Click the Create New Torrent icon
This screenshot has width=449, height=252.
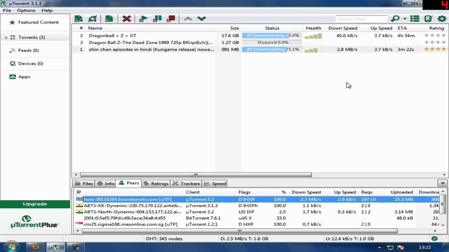pyautogui.click(x=109, y=19)
